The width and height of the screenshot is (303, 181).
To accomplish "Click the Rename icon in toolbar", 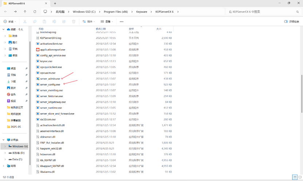I will click(x=54, y=21).
